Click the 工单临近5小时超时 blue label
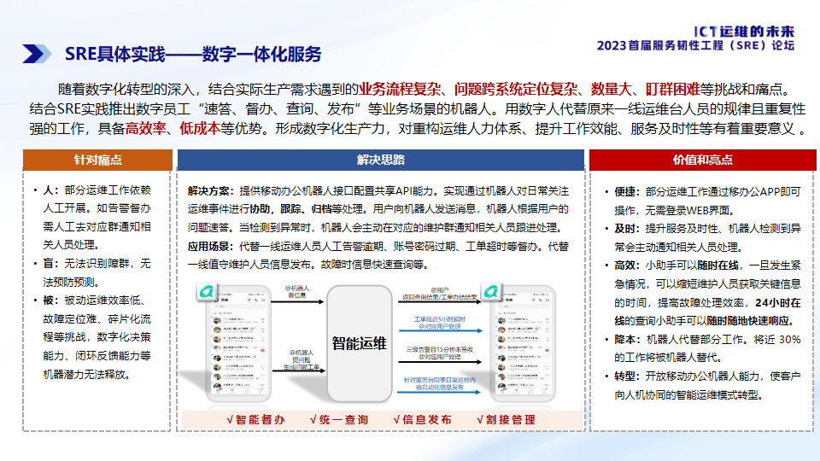The image size is (820, 461). click(440, 318)
